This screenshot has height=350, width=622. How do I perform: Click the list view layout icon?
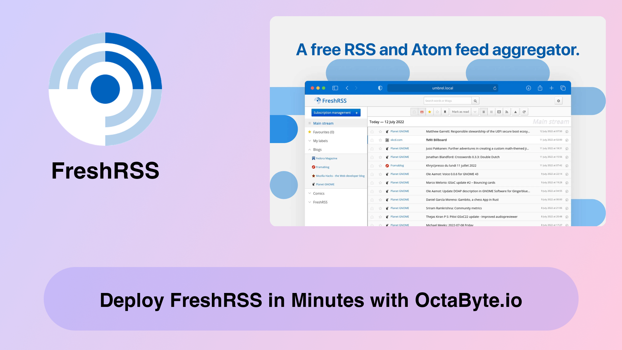tap(484, 111)
